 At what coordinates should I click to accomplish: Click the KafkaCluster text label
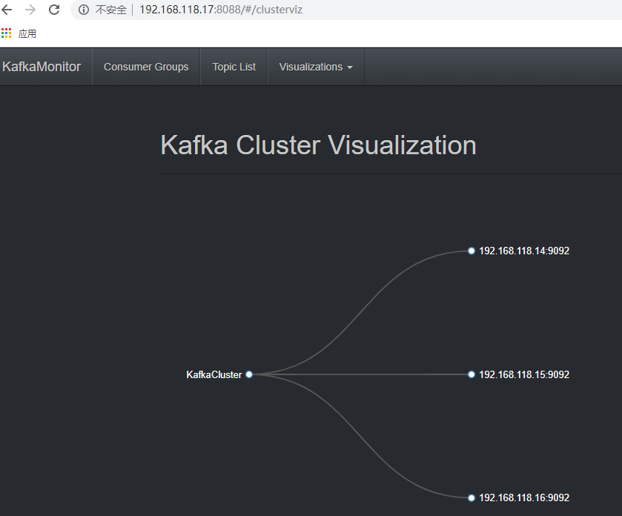[214, 374]
